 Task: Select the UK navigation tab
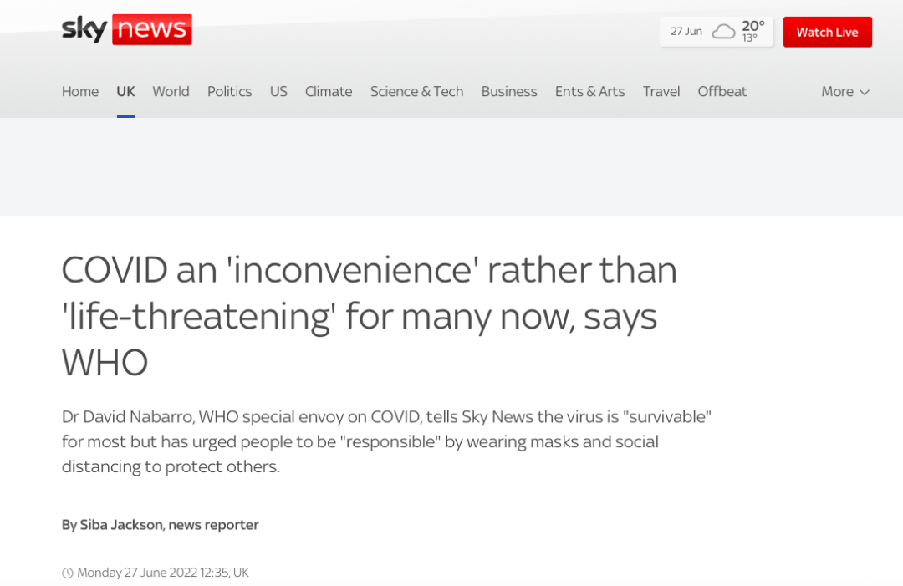tap(125, 92)
